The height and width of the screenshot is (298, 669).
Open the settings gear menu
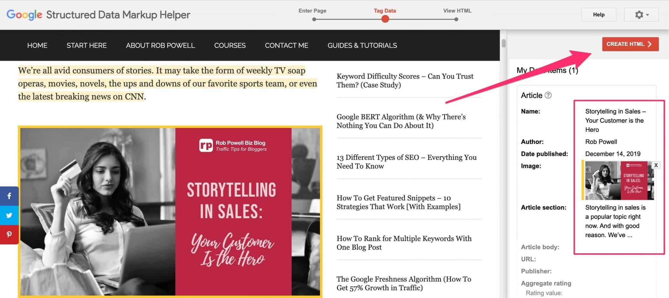coord(641,15)
